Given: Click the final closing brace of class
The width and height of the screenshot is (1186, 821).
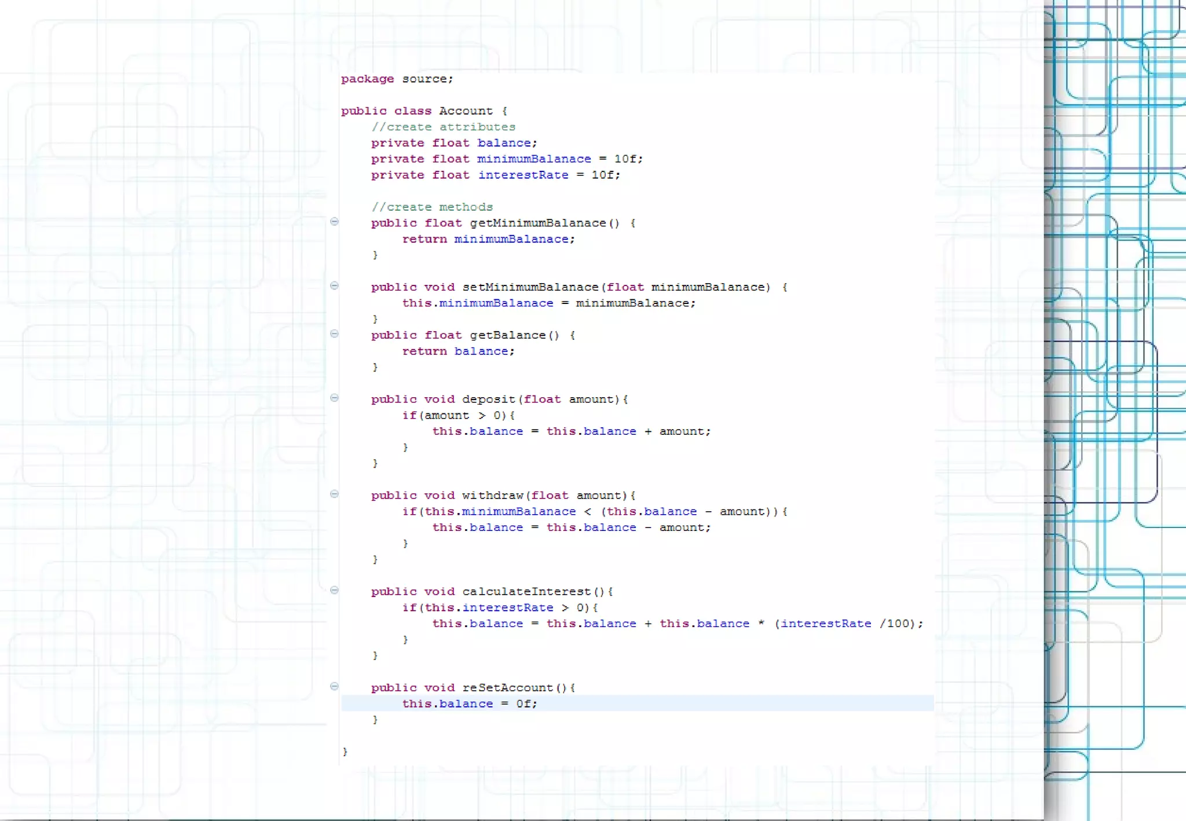Looking at the screenshot, I should (345, 752).
